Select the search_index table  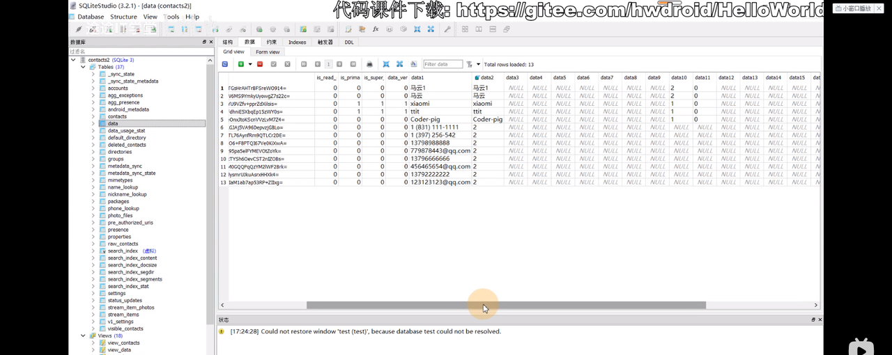point(123,251)
